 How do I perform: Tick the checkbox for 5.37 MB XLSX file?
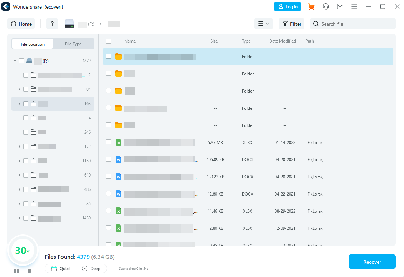(x=109, y=142)
